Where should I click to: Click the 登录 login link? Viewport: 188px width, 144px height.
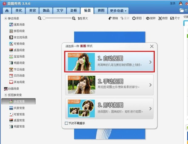[173, 3]
